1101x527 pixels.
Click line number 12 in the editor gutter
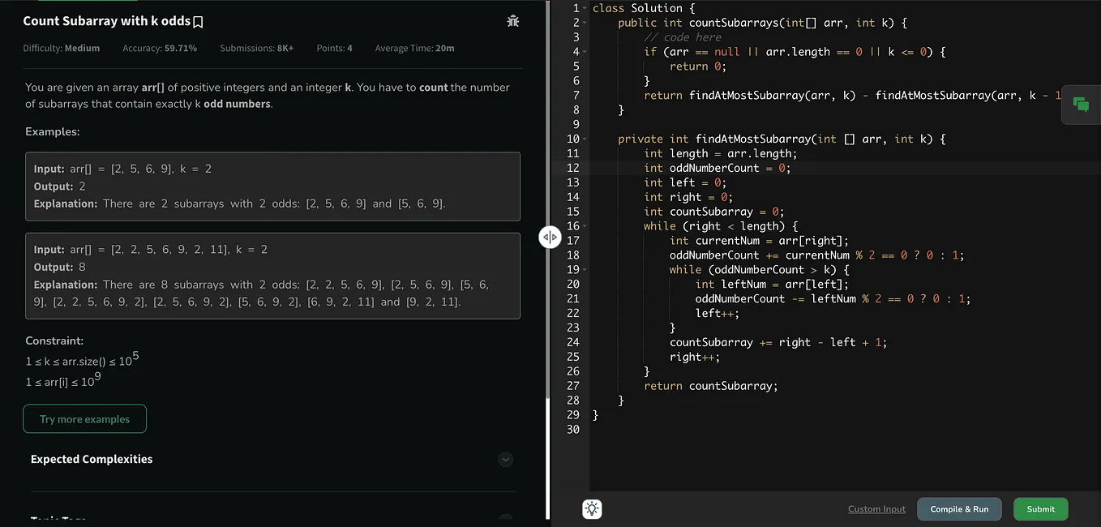pos(573,168)
